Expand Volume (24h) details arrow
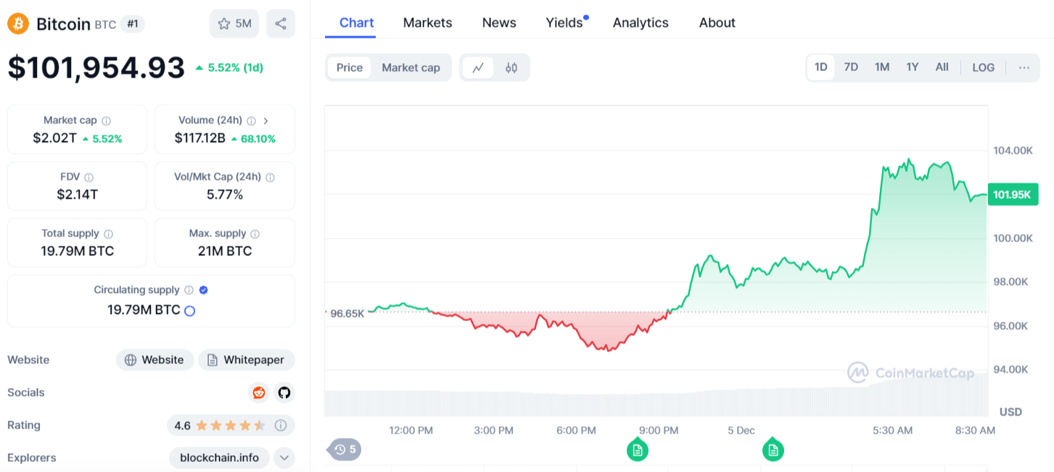 [266, 121]
